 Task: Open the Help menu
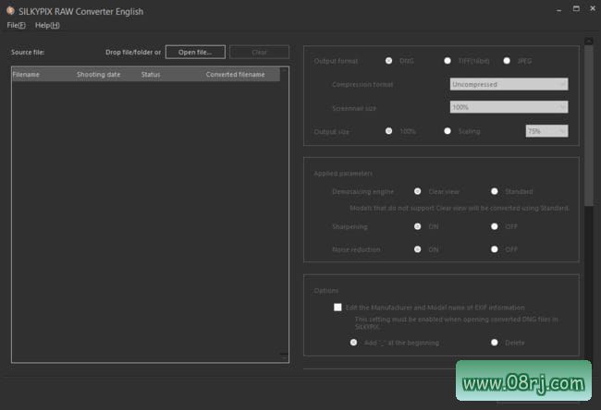click(x=47, y=25)
